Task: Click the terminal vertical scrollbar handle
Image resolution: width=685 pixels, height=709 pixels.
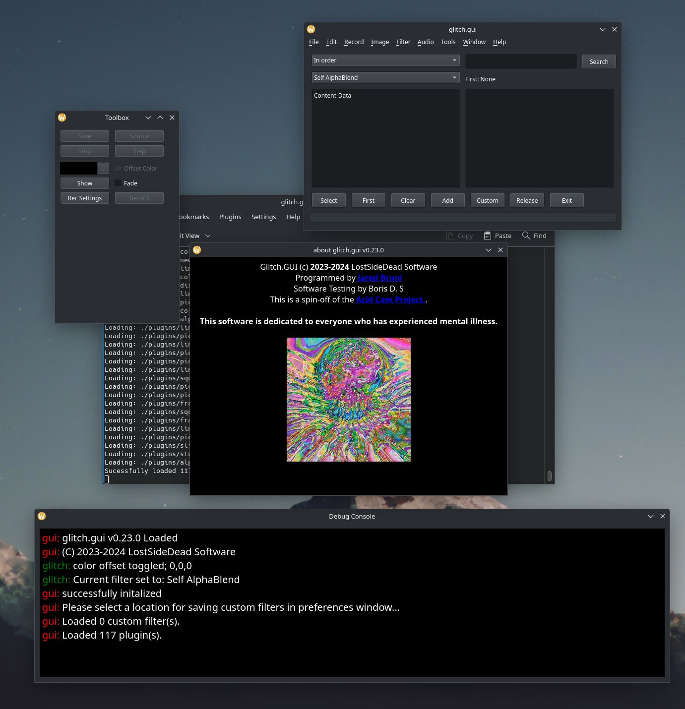Action: 549,476
